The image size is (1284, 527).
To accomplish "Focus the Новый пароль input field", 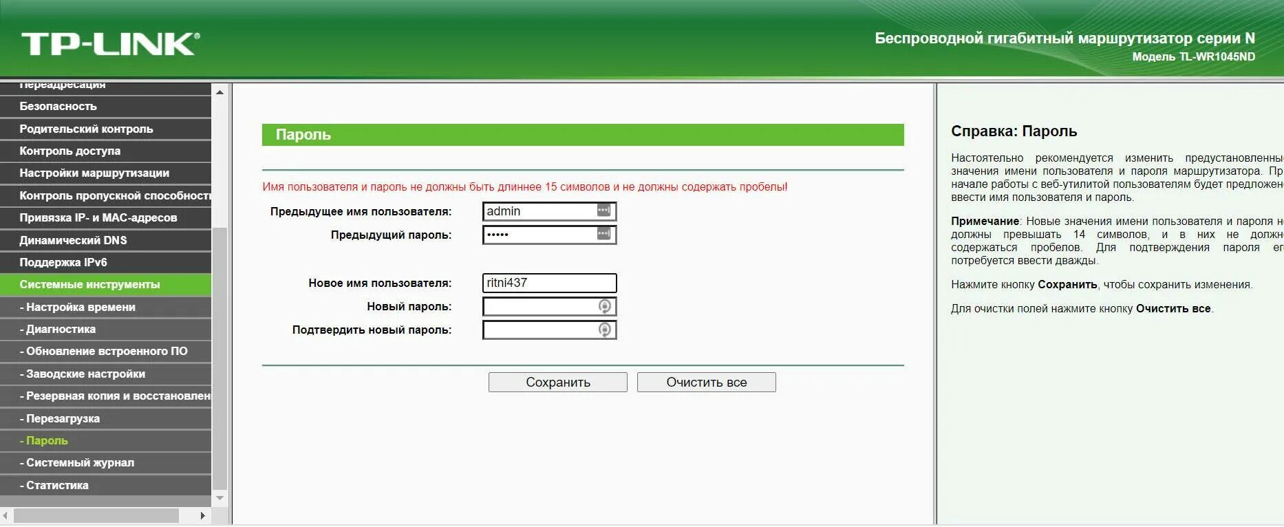I will pos(549,306).
